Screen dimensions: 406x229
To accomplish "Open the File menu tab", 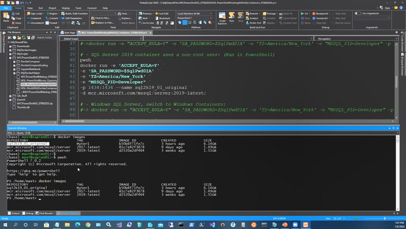I will pos(6,8).
